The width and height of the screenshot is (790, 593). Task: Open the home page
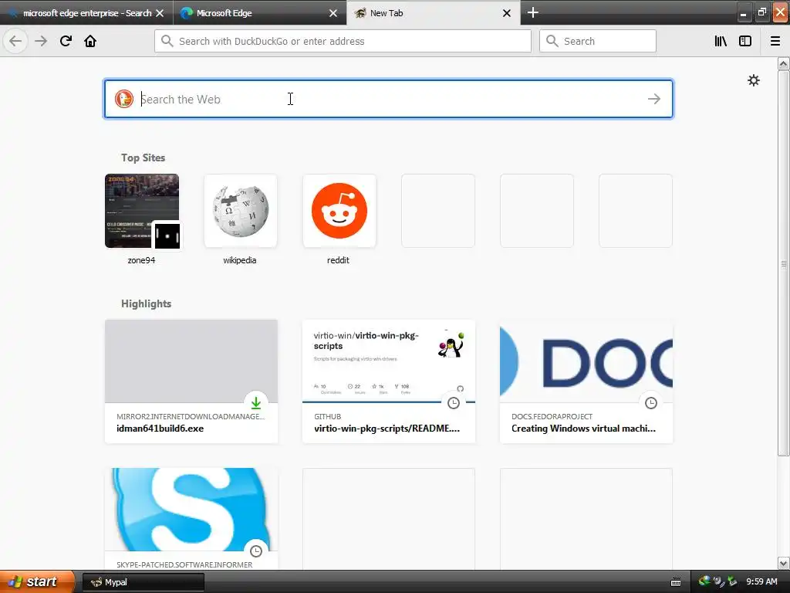click(90, 41)
